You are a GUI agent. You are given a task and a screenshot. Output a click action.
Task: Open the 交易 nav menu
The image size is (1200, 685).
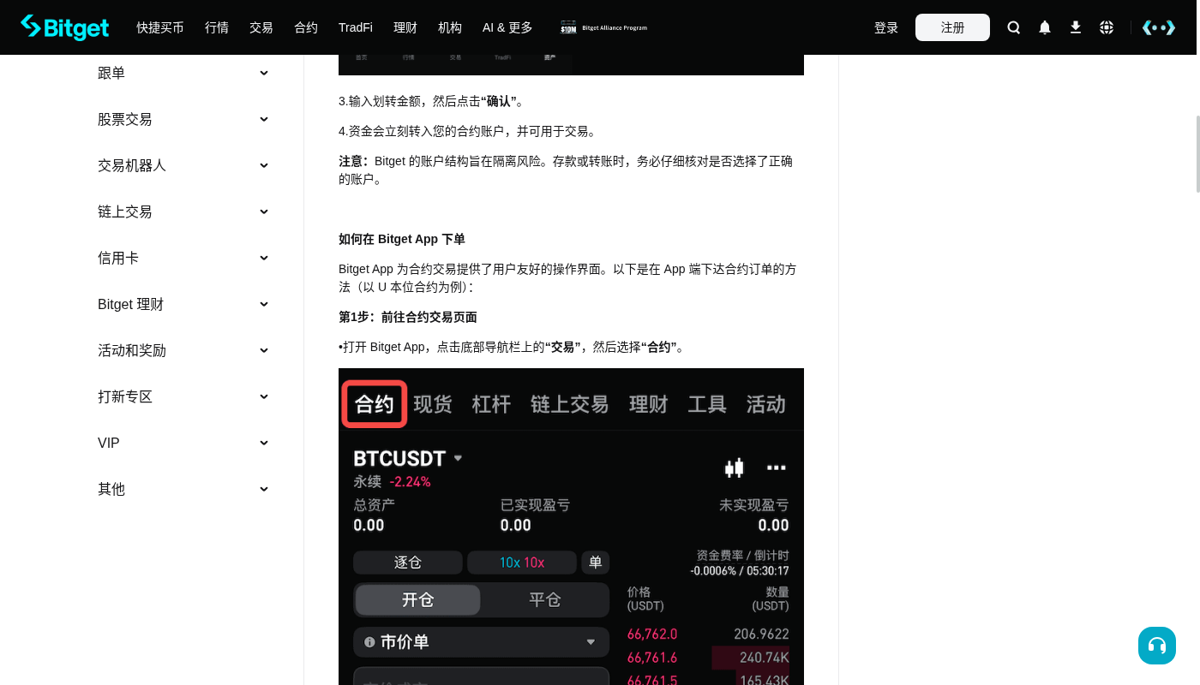pyautogui.click(x=261, y=27)
